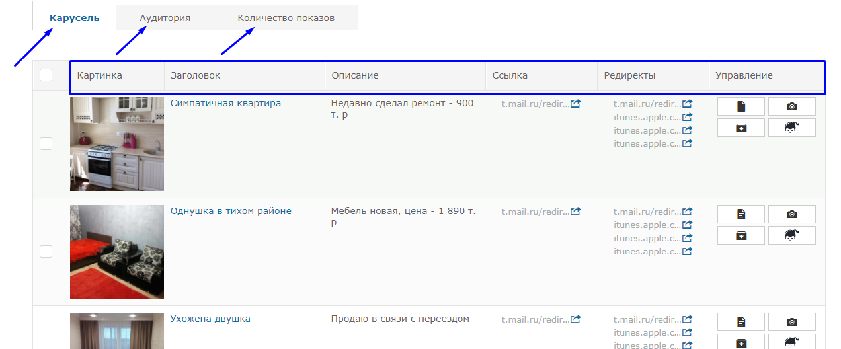Image resolution: width=841 pixels, height=349 pixels.
Task: Click t.mail.ru link in Ссылка for Симпатичная квартира
Action: click(x=536, y=104)
